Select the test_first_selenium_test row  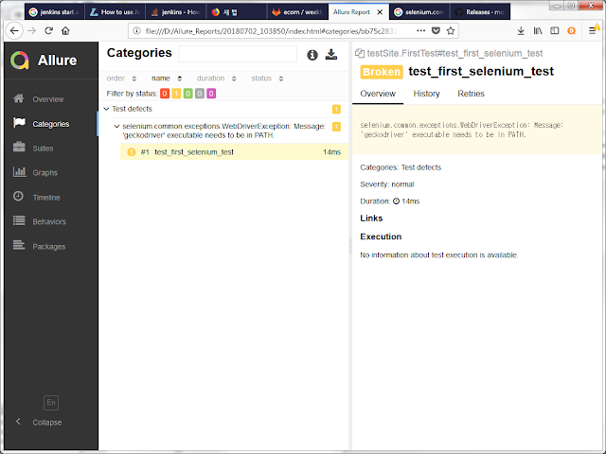pos(234,152)
